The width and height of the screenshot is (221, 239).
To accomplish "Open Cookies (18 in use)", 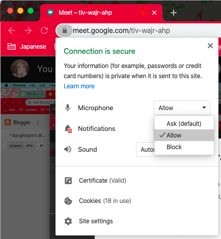I will (x=105, y=201).
